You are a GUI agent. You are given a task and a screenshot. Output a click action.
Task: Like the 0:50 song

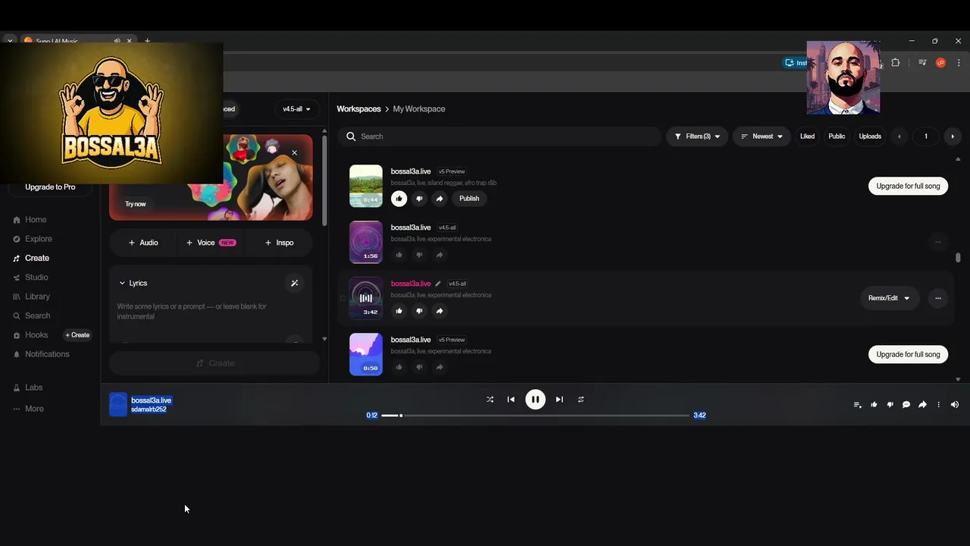click(x=399, y=367)
